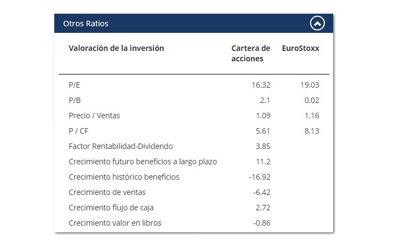
Task: Click Crecimiento de ventas label
Action: (107, 192)
